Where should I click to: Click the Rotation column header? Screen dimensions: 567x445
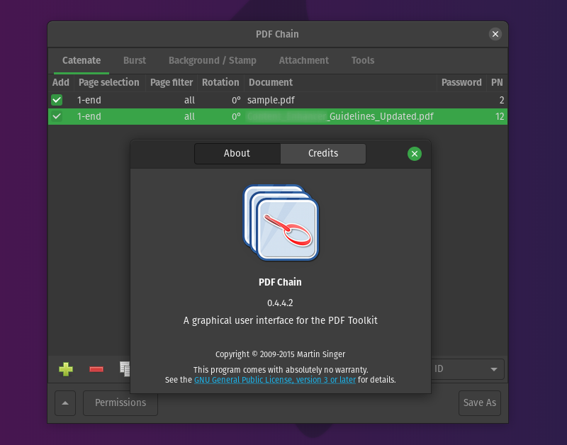click(x=220, y=82)
